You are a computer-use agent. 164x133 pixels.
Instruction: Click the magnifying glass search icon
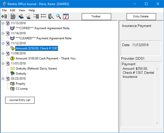click(x=58, y=16)
